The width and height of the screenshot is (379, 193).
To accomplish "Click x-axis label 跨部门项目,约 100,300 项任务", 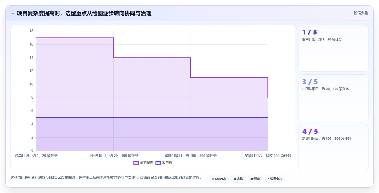I will point(191,156).
